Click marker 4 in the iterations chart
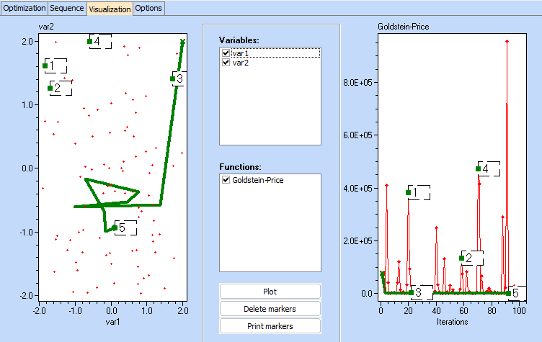 coord(479,169)
